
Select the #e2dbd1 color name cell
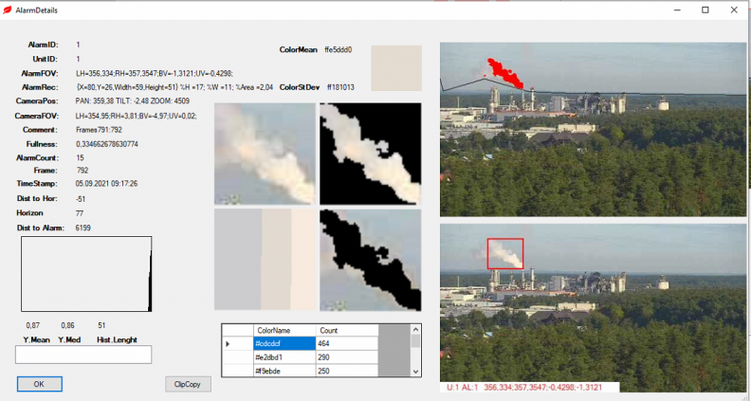284,357
